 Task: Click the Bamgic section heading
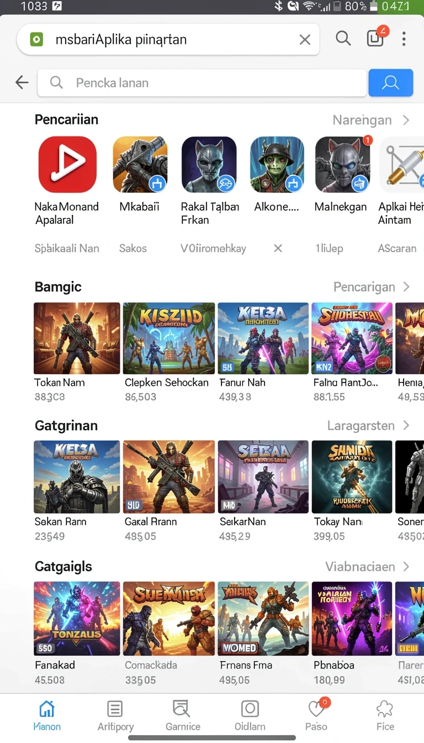(x=58, y=286)
